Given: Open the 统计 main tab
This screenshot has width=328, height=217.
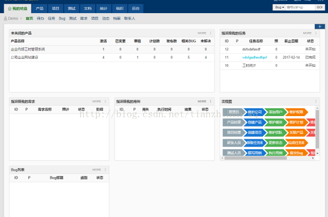Looking at the screenshot, I should pos(104,8).
